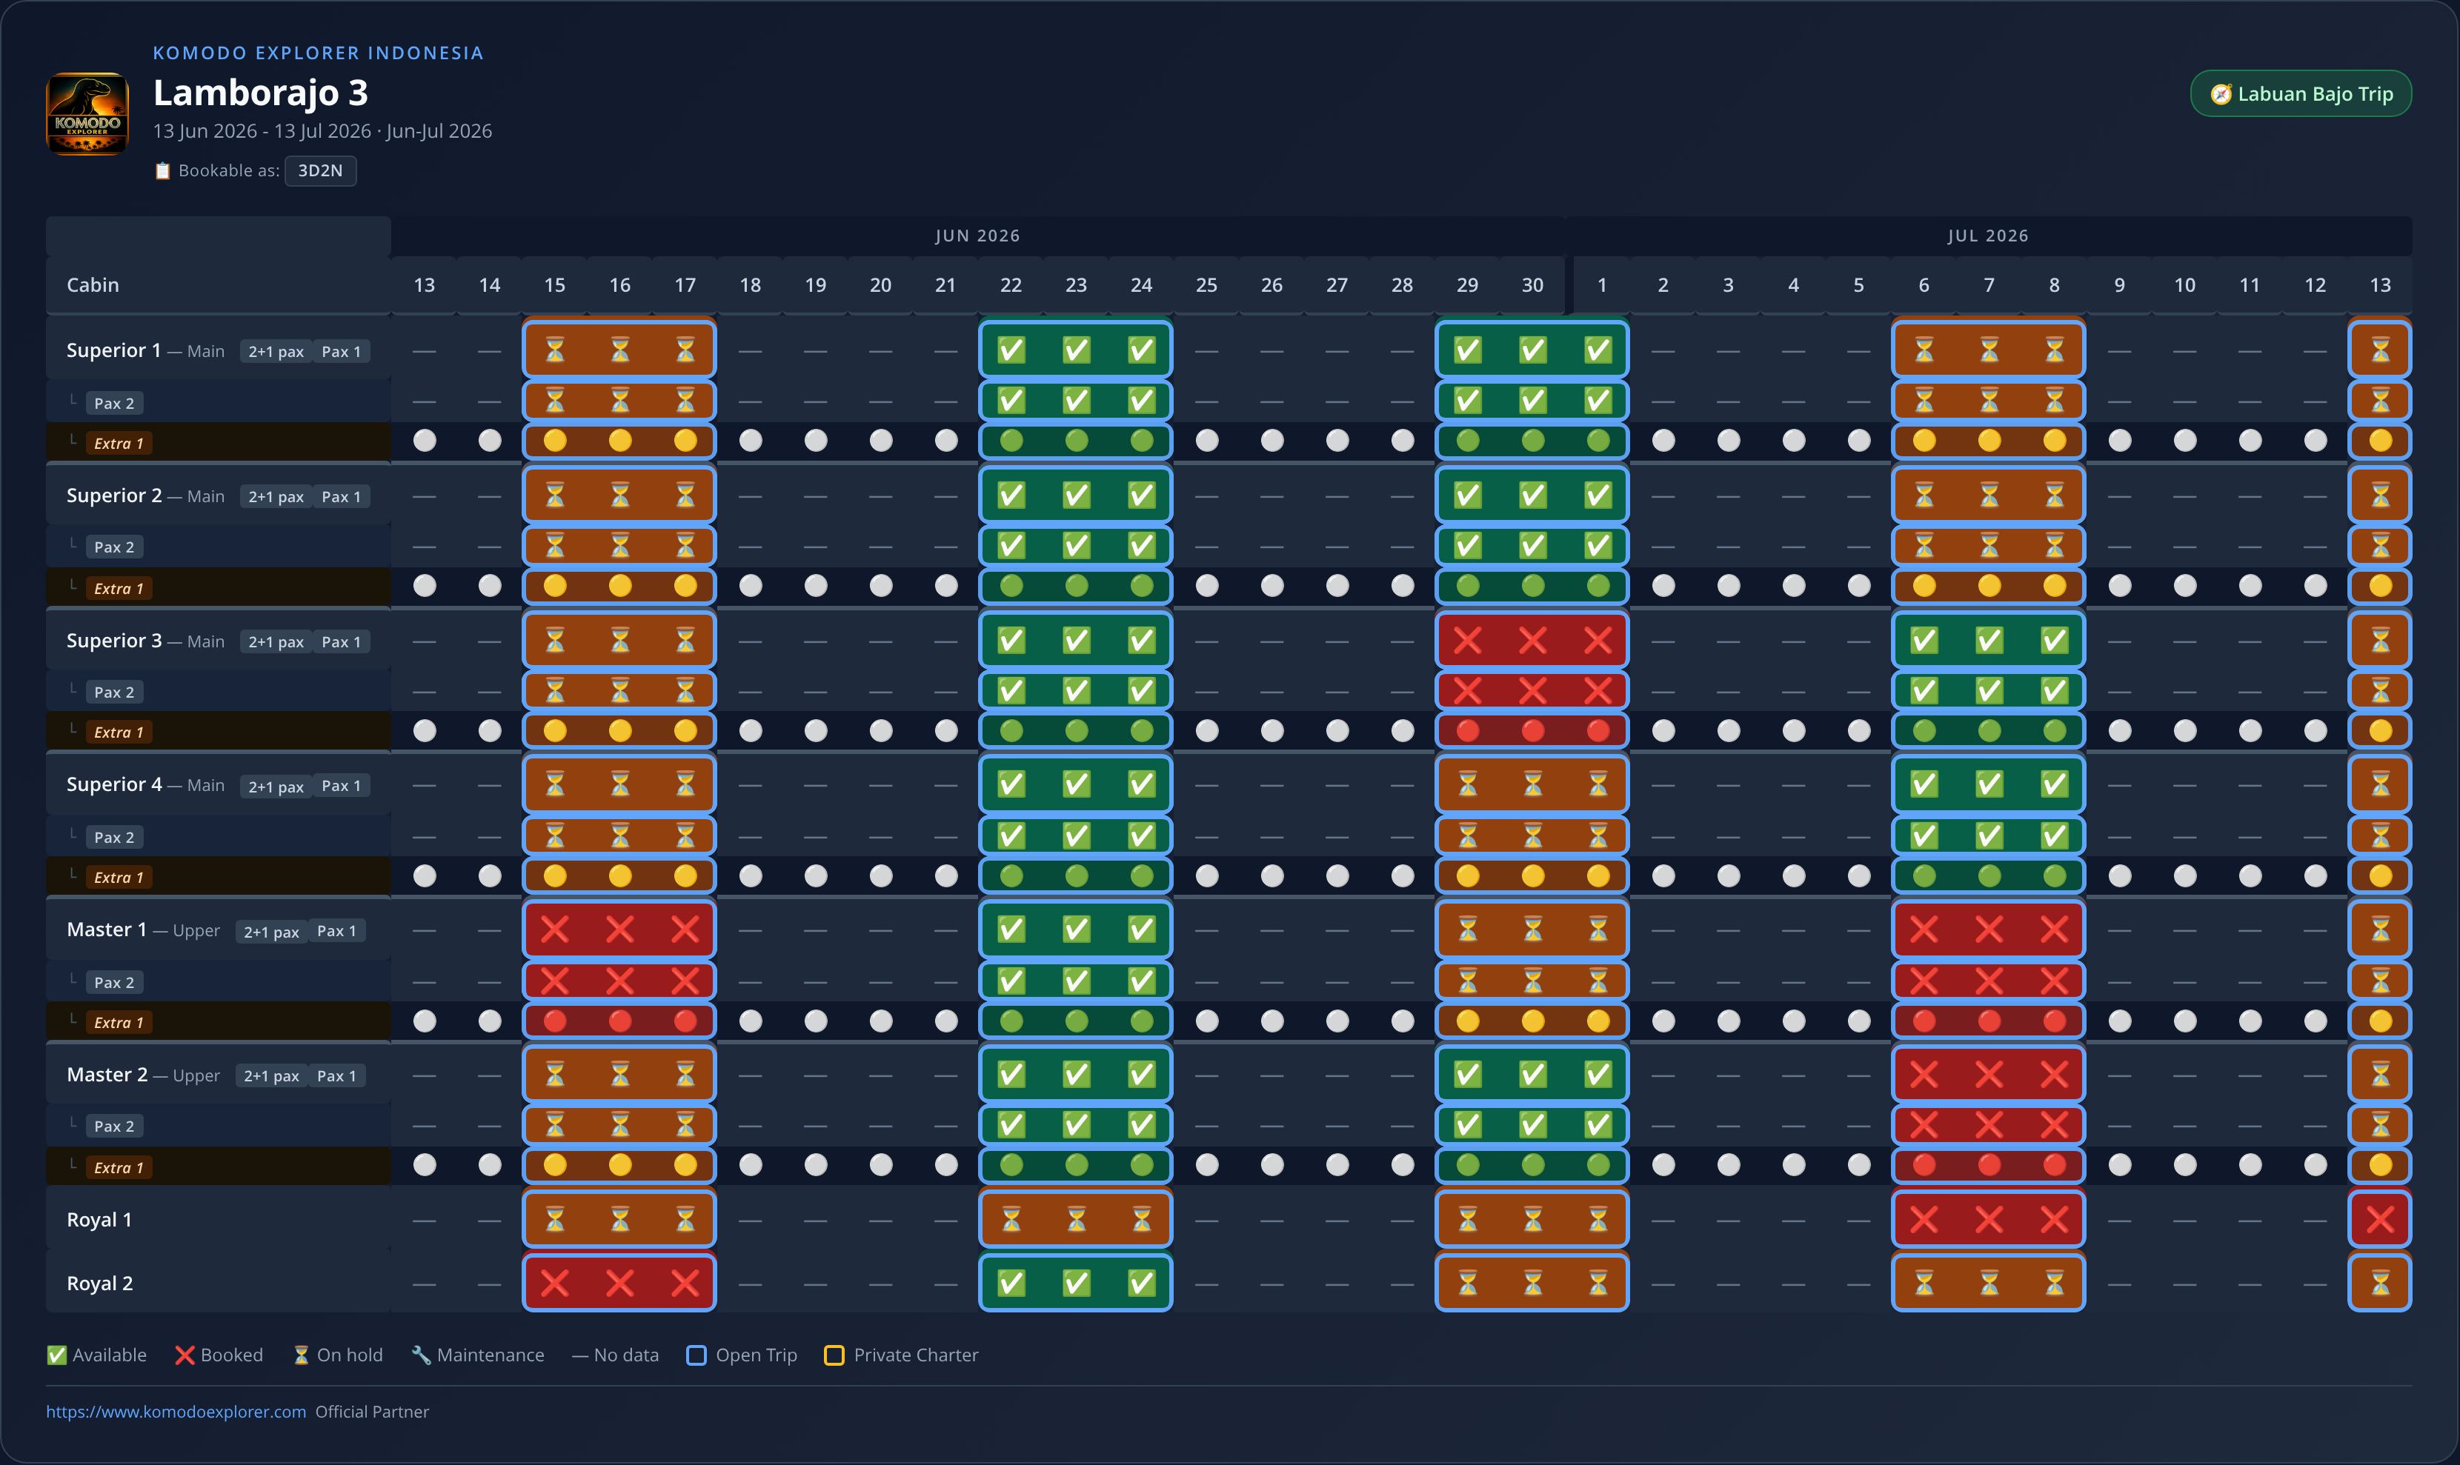Open the komodoexplorer.com website link
The image size is (2460, 1465).
click(x=176, y=1412)
